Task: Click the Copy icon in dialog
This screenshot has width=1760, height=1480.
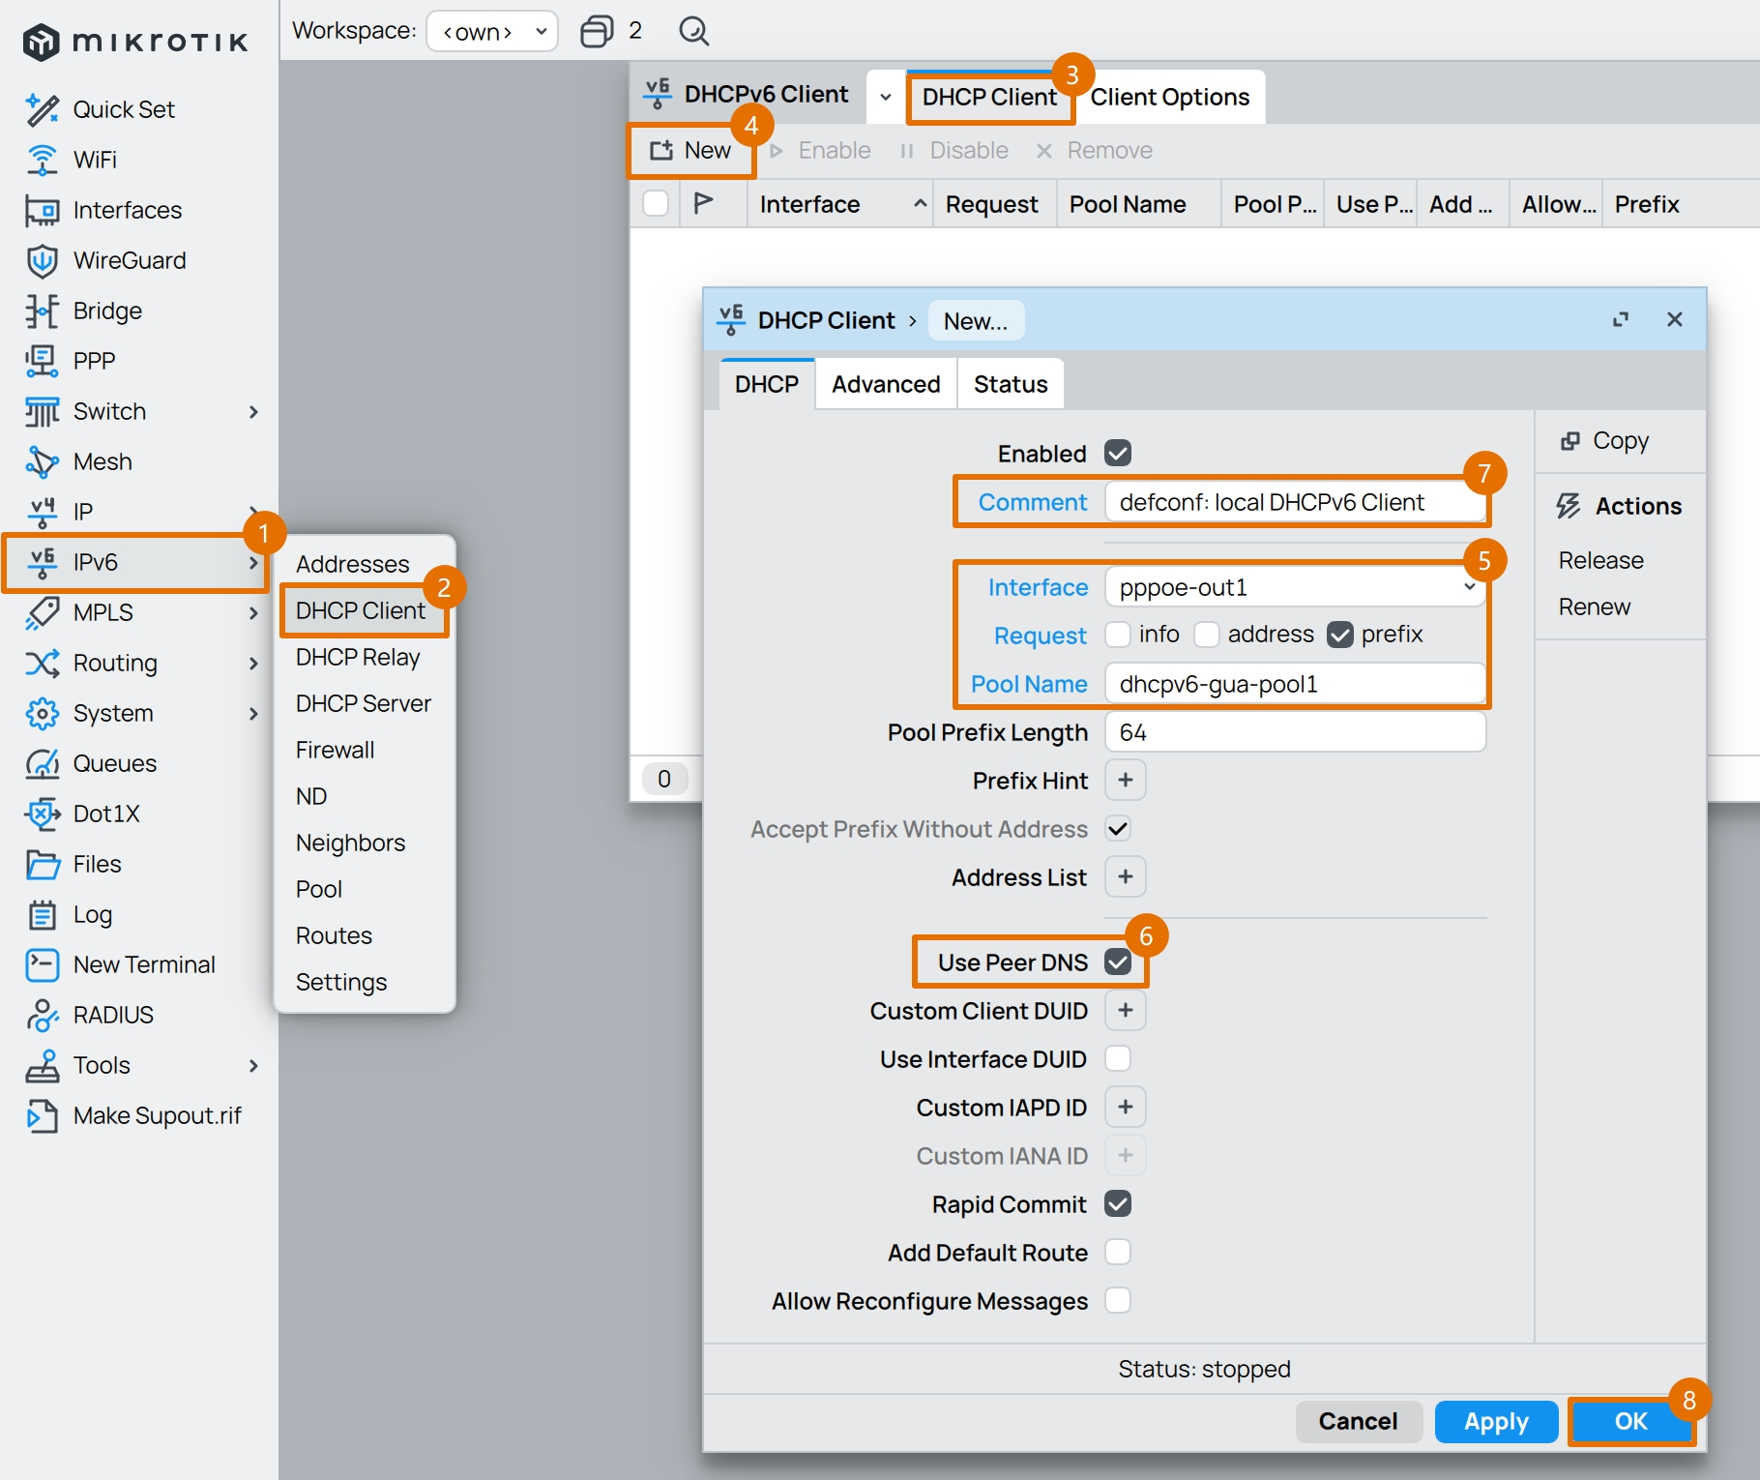Action: point(1570,441)
